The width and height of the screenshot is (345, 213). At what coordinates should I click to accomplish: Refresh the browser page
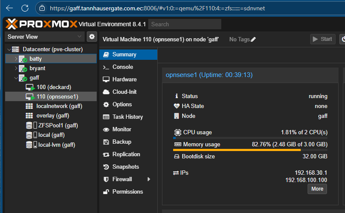tap(25, 8)
